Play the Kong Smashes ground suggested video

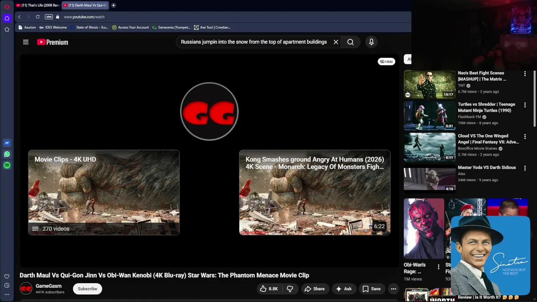point(315,193)
